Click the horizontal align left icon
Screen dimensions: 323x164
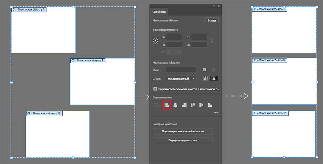(x=167, y=105)
